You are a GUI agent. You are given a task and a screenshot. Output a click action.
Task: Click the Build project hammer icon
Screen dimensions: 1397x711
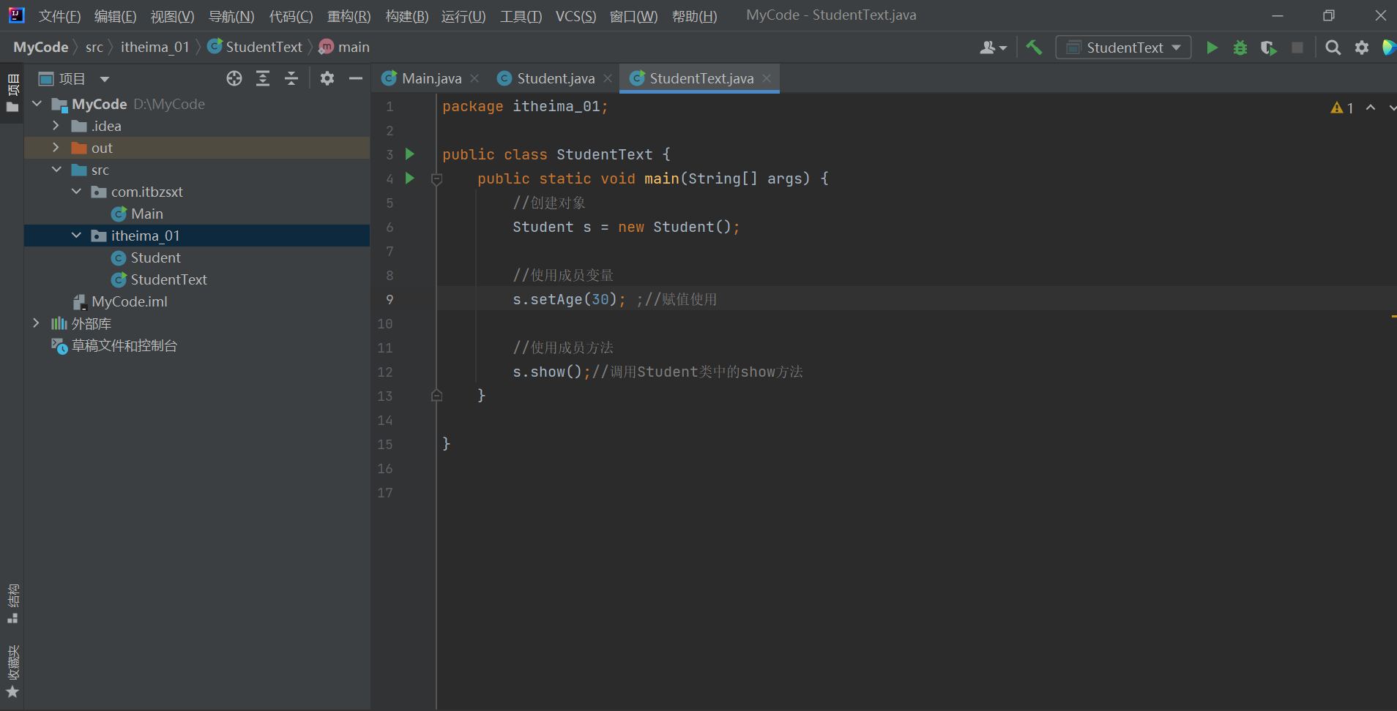click(1034, 48)
